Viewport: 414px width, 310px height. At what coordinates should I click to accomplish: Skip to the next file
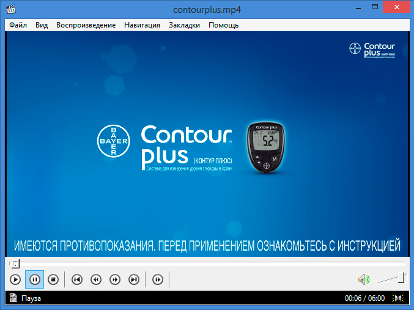tap(134, 279)
